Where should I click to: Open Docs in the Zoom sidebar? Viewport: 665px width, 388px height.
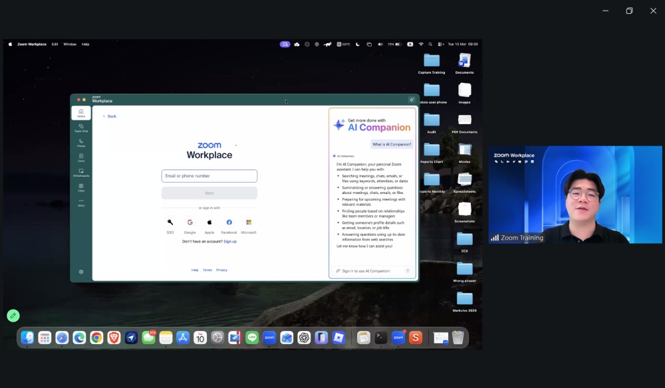(81, 157)
